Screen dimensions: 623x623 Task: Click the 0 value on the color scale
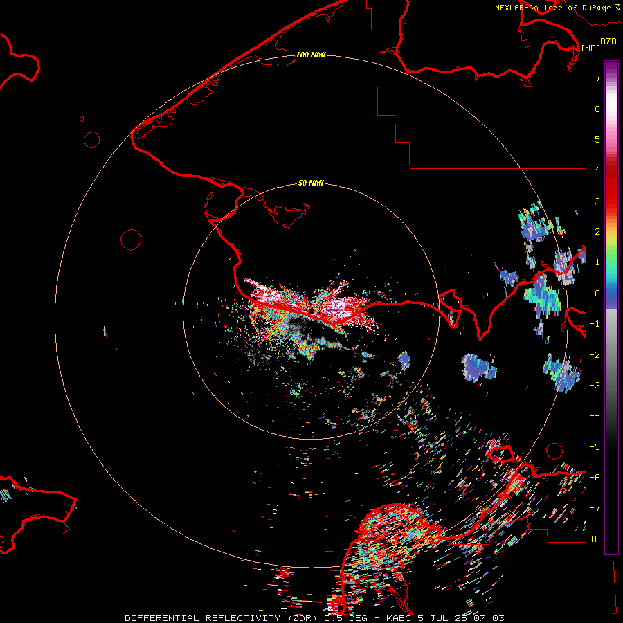pyautogui.click(x=597, y=294)
